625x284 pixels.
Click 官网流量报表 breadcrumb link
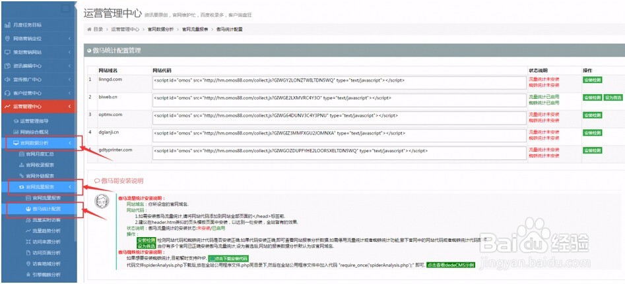tap(195, 30)
